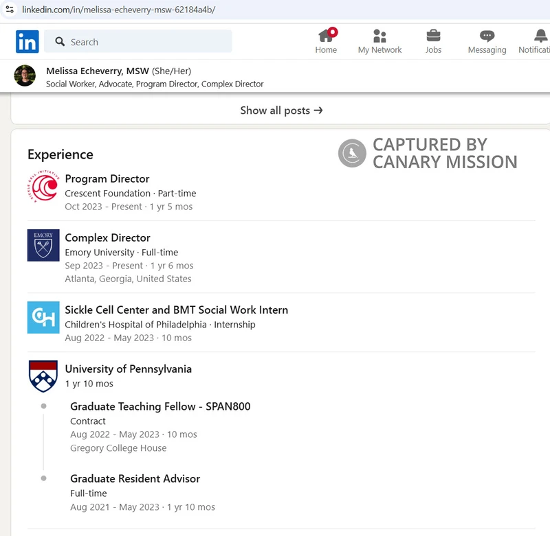Select 'Atlanta, Georgia, United States' location text

(x=128, y=279)
